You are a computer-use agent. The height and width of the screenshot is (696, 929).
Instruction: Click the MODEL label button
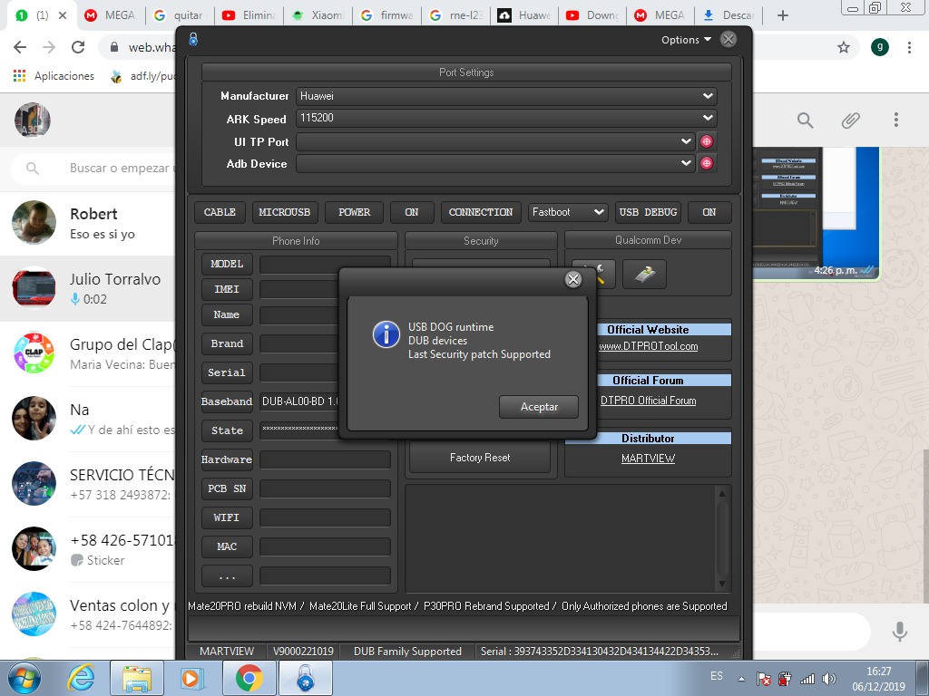coord(227,264)
